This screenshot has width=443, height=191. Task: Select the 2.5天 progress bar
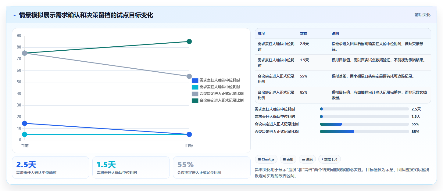pyautogui.click(x=364, y=109)
